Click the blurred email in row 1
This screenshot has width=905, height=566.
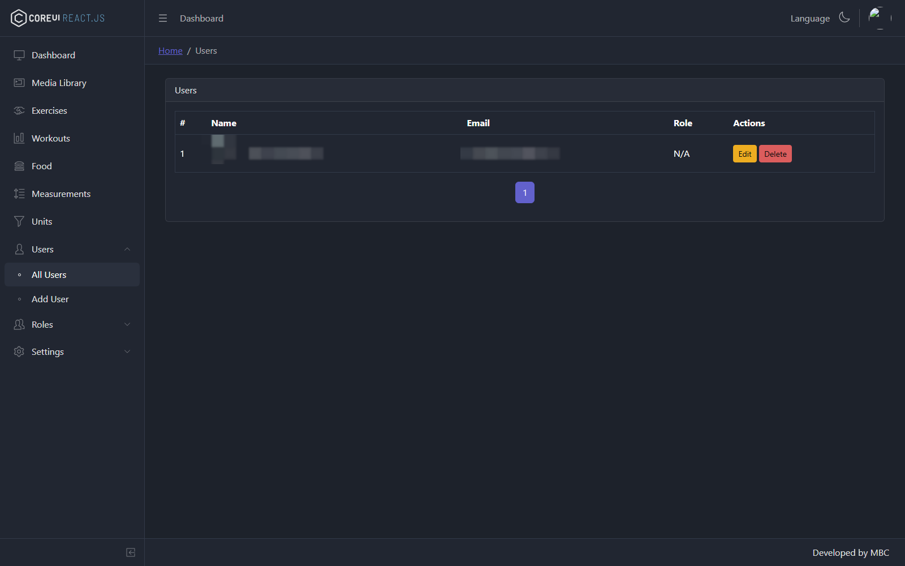[x=510, y=153]
